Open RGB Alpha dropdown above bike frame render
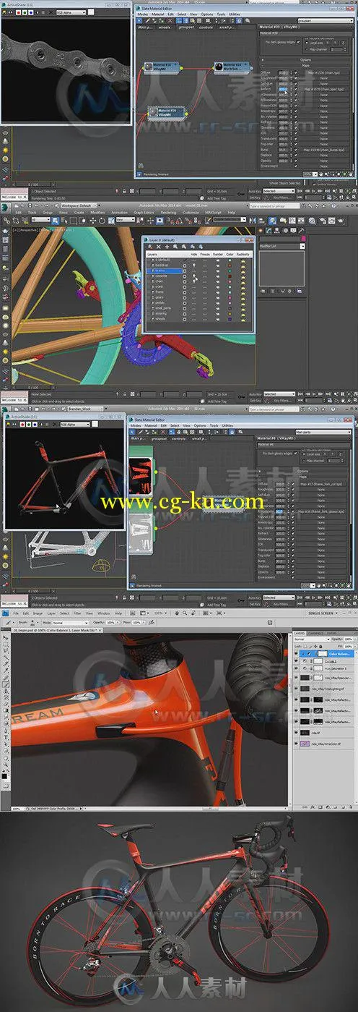This screenshot has width=358, height=1012. click(x=74, y=425)
